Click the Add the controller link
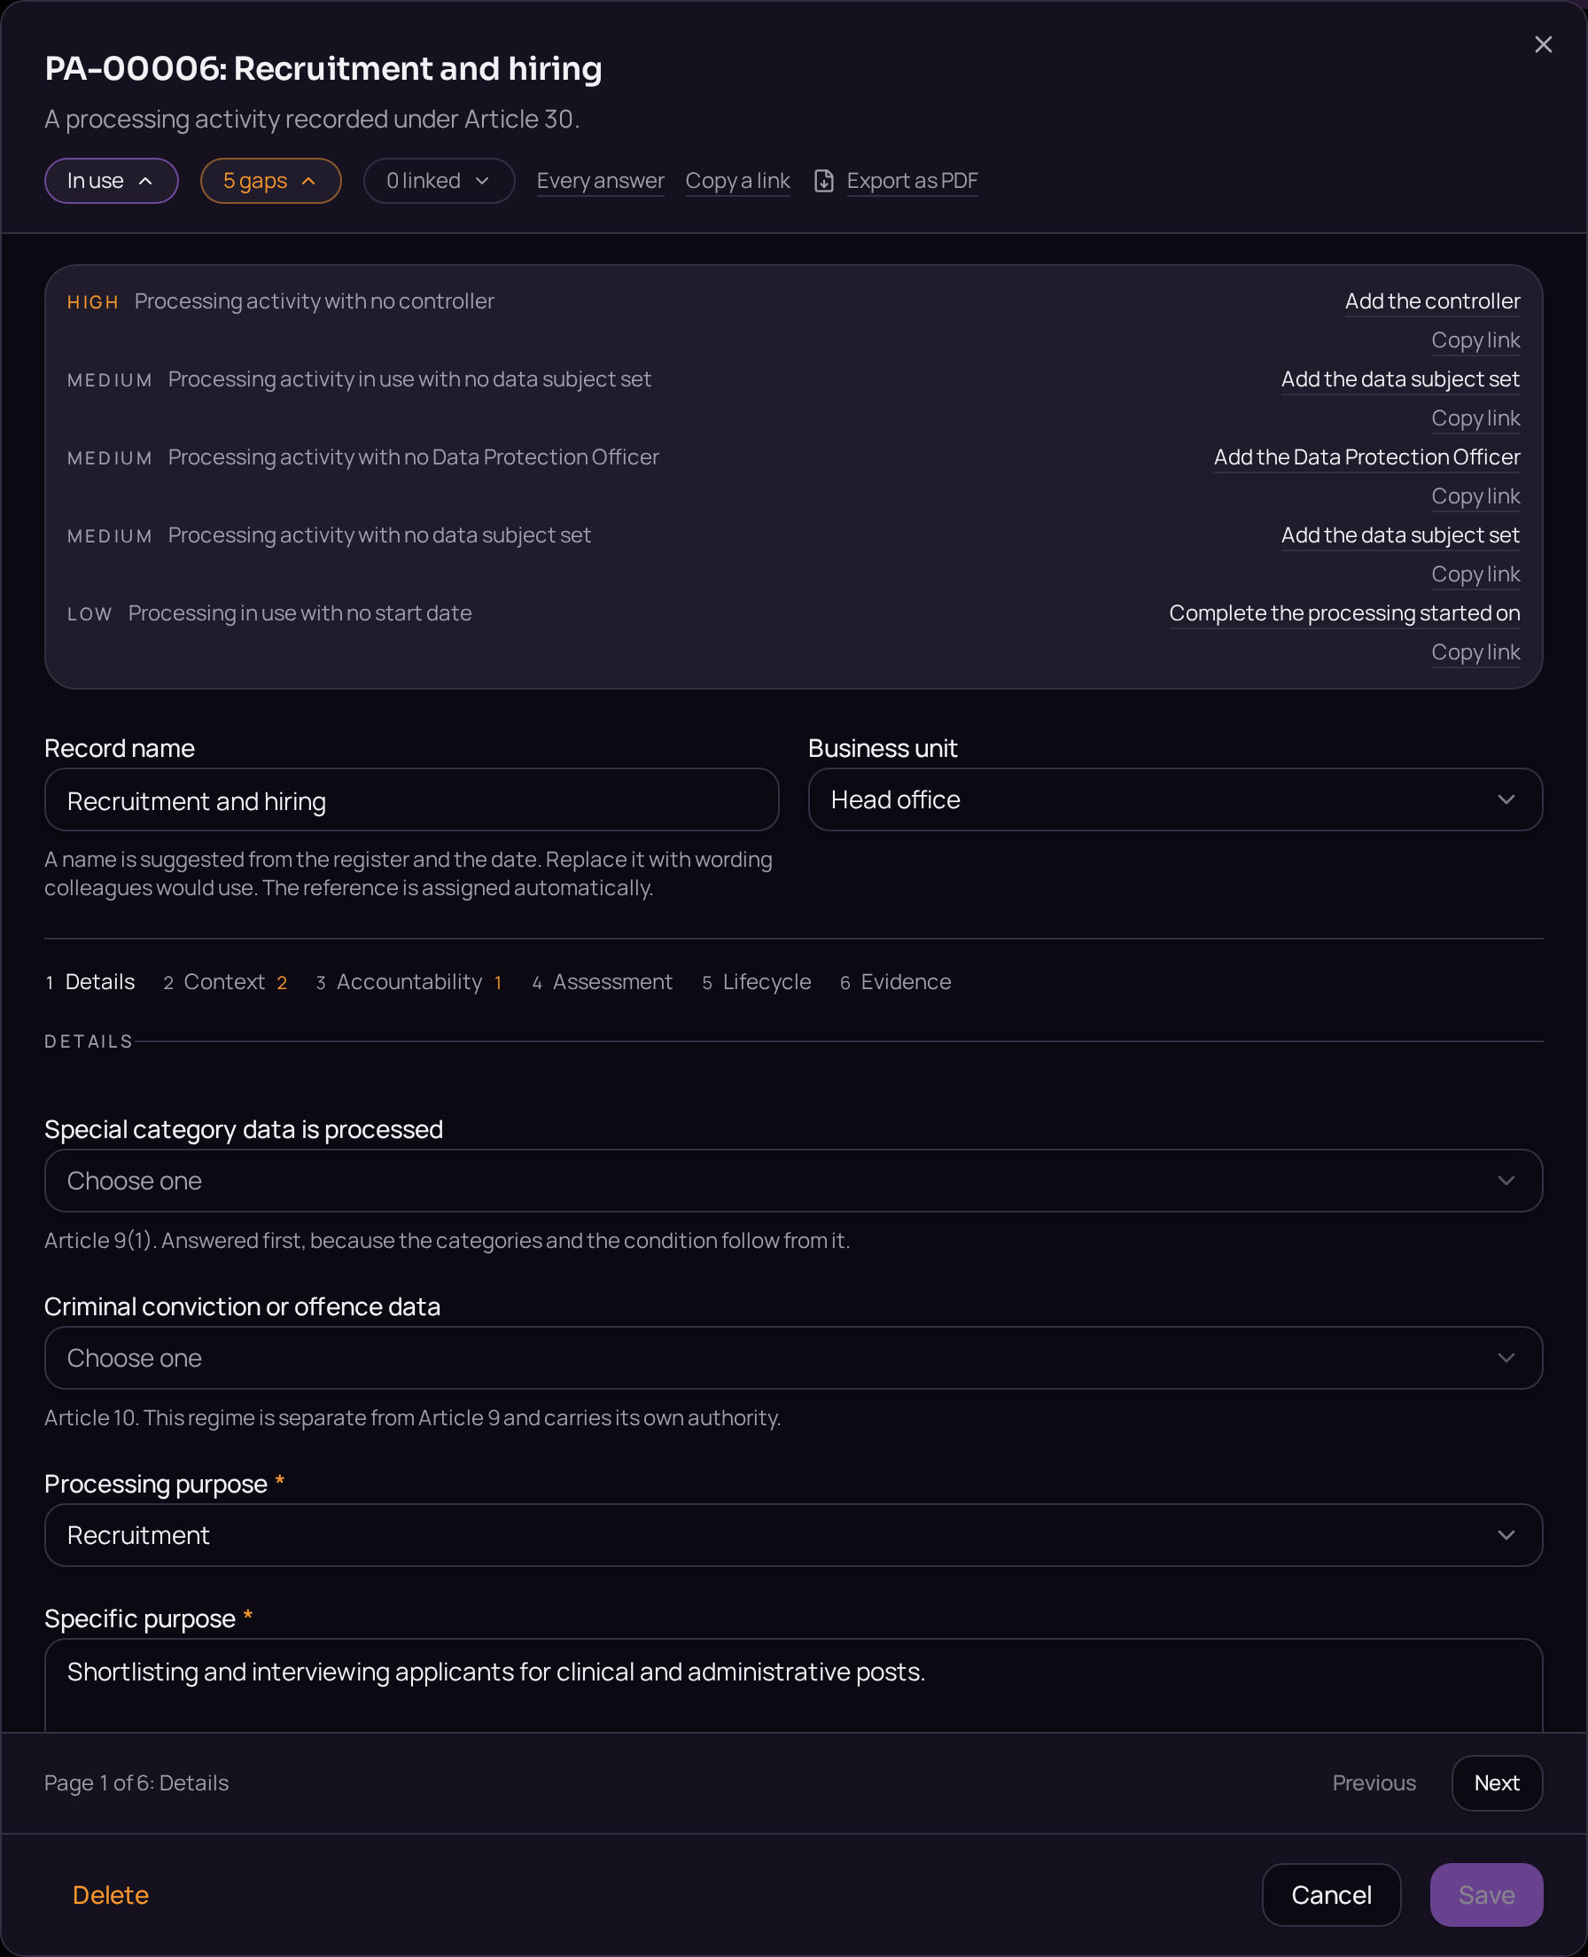The height and width of the screenshot is (1957, 1588). click(1433, 301)
